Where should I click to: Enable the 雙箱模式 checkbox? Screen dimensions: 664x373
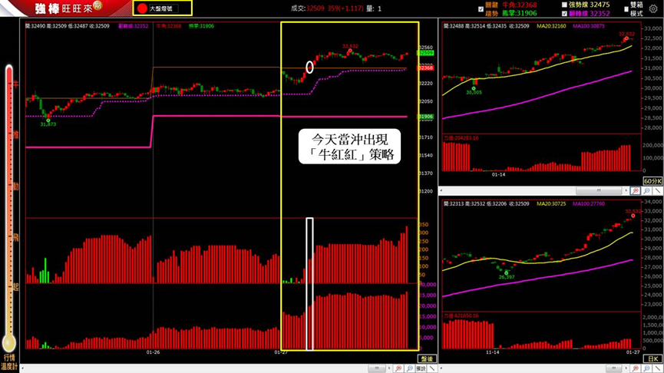[x=626, y=9]
